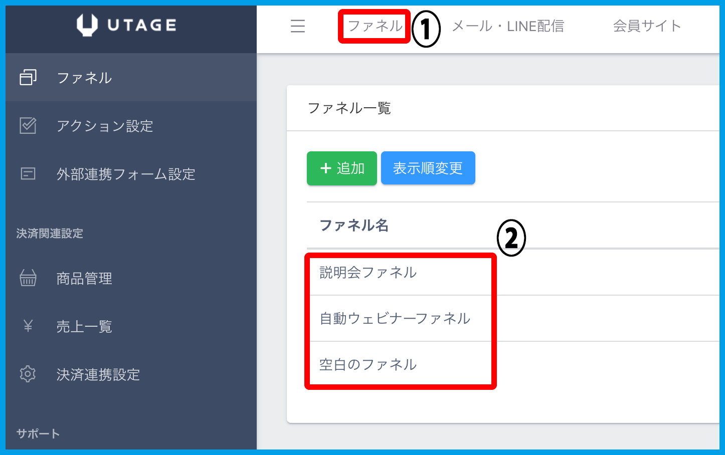Click the アクション設定 checkbox icon
The image size is (725, 455).
(x=28, y=126)
